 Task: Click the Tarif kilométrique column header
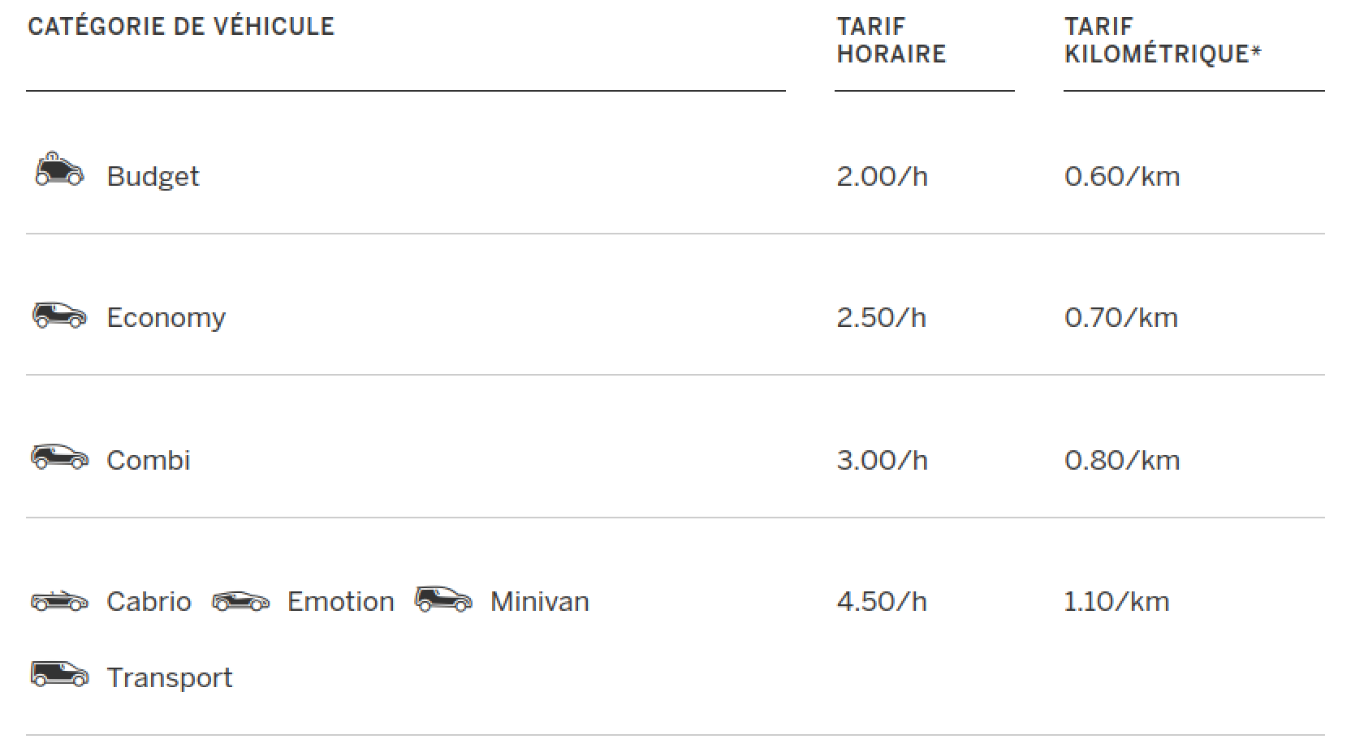[x=1163, y=40]
